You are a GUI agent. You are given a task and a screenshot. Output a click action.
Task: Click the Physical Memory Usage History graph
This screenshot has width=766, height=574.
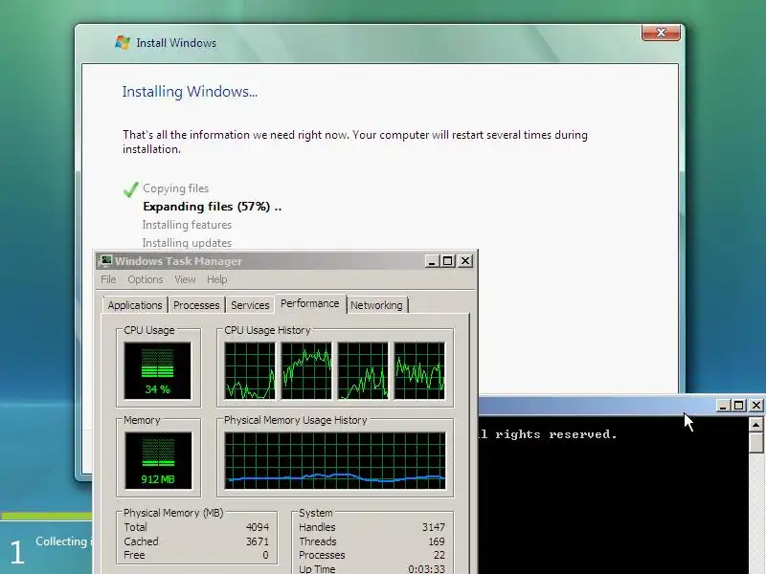[335, 461]
